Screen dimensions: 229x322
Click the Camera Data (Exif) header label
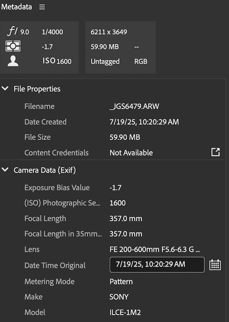coord(45,170)
